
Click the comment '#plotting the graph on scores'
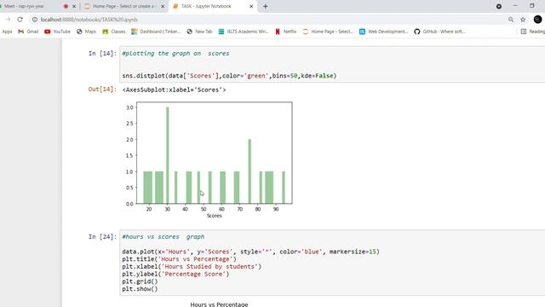point(175,53)
